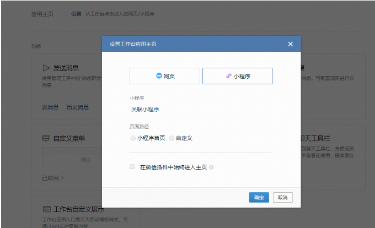
Task: Open the 设置 link next to 应用主页
Action: 76,14
